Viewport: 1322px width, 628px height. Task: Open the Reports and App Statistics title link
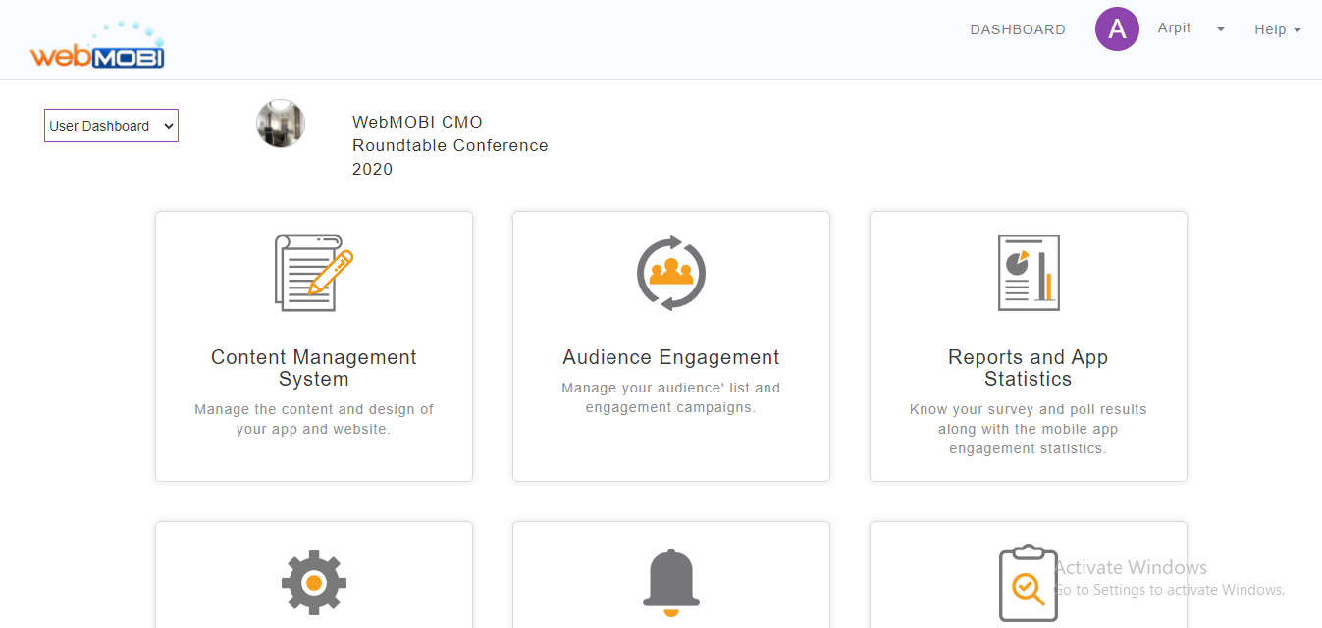coord(1029,368)
